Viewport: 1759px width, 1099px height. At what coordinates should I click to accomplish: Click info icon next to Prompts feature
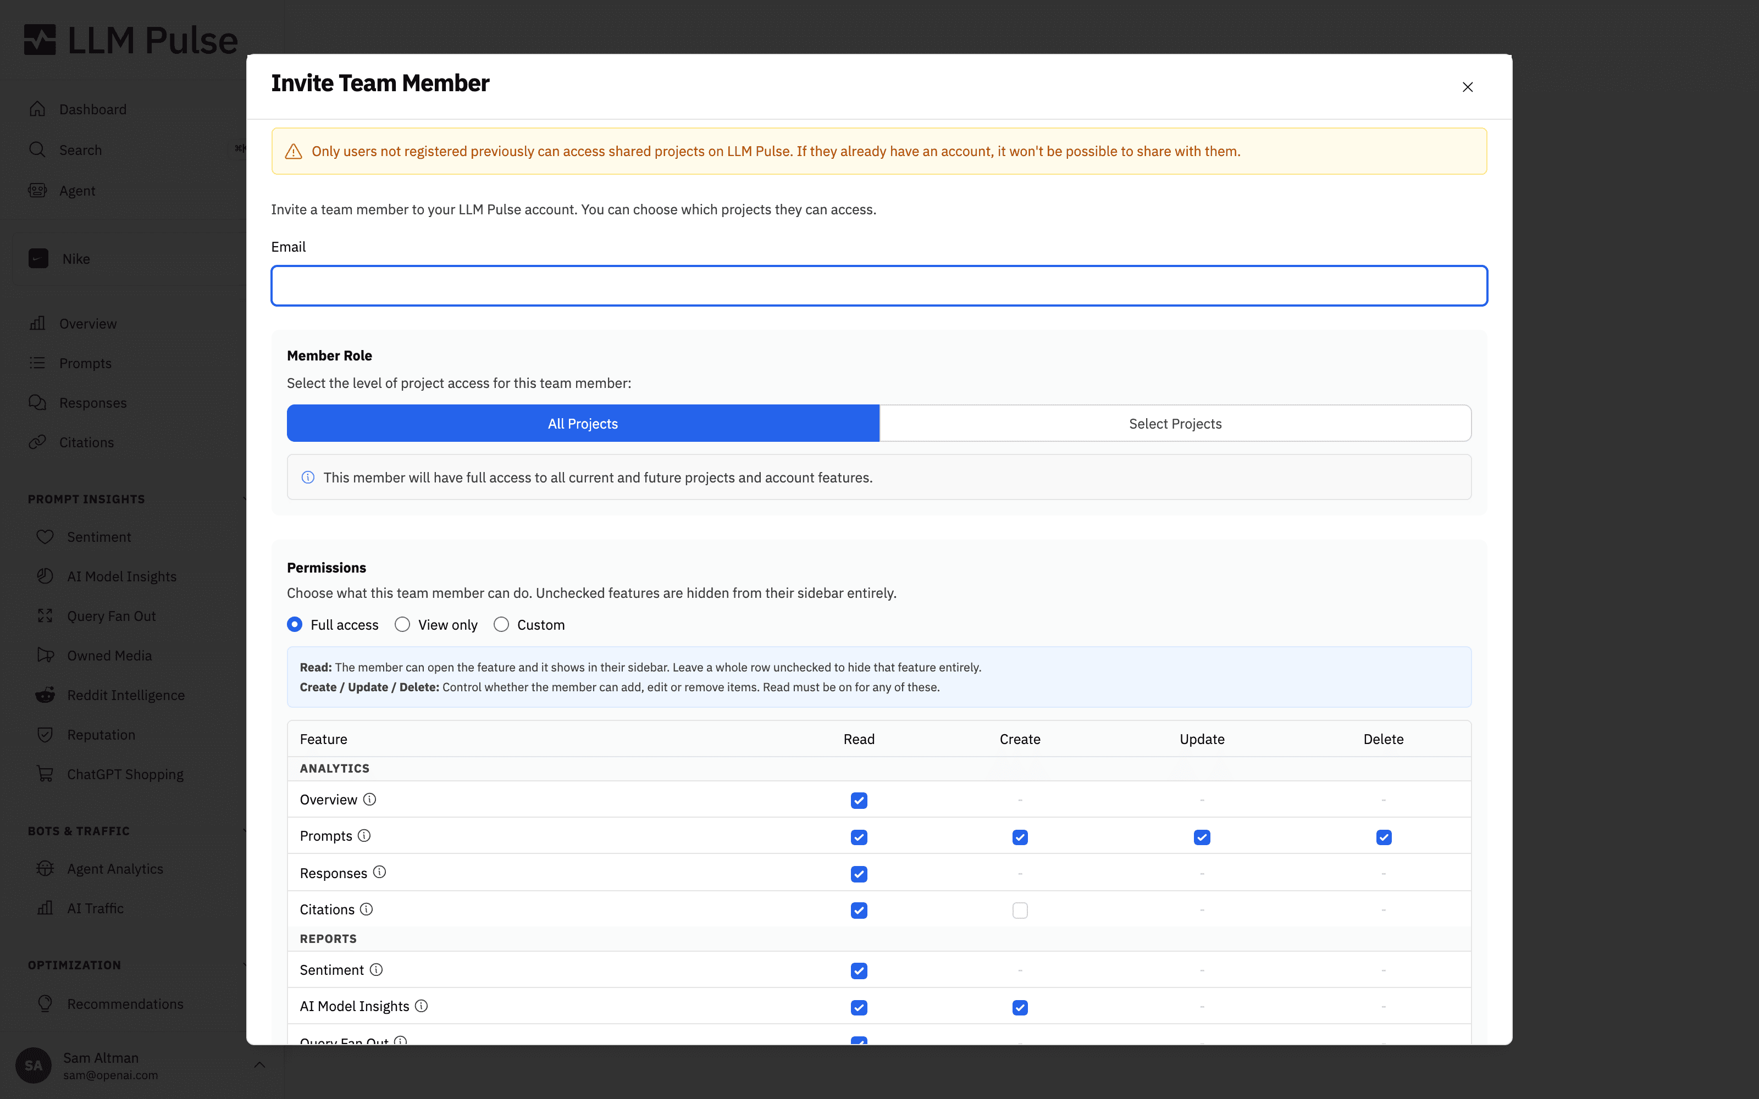(x=364, y=836)
